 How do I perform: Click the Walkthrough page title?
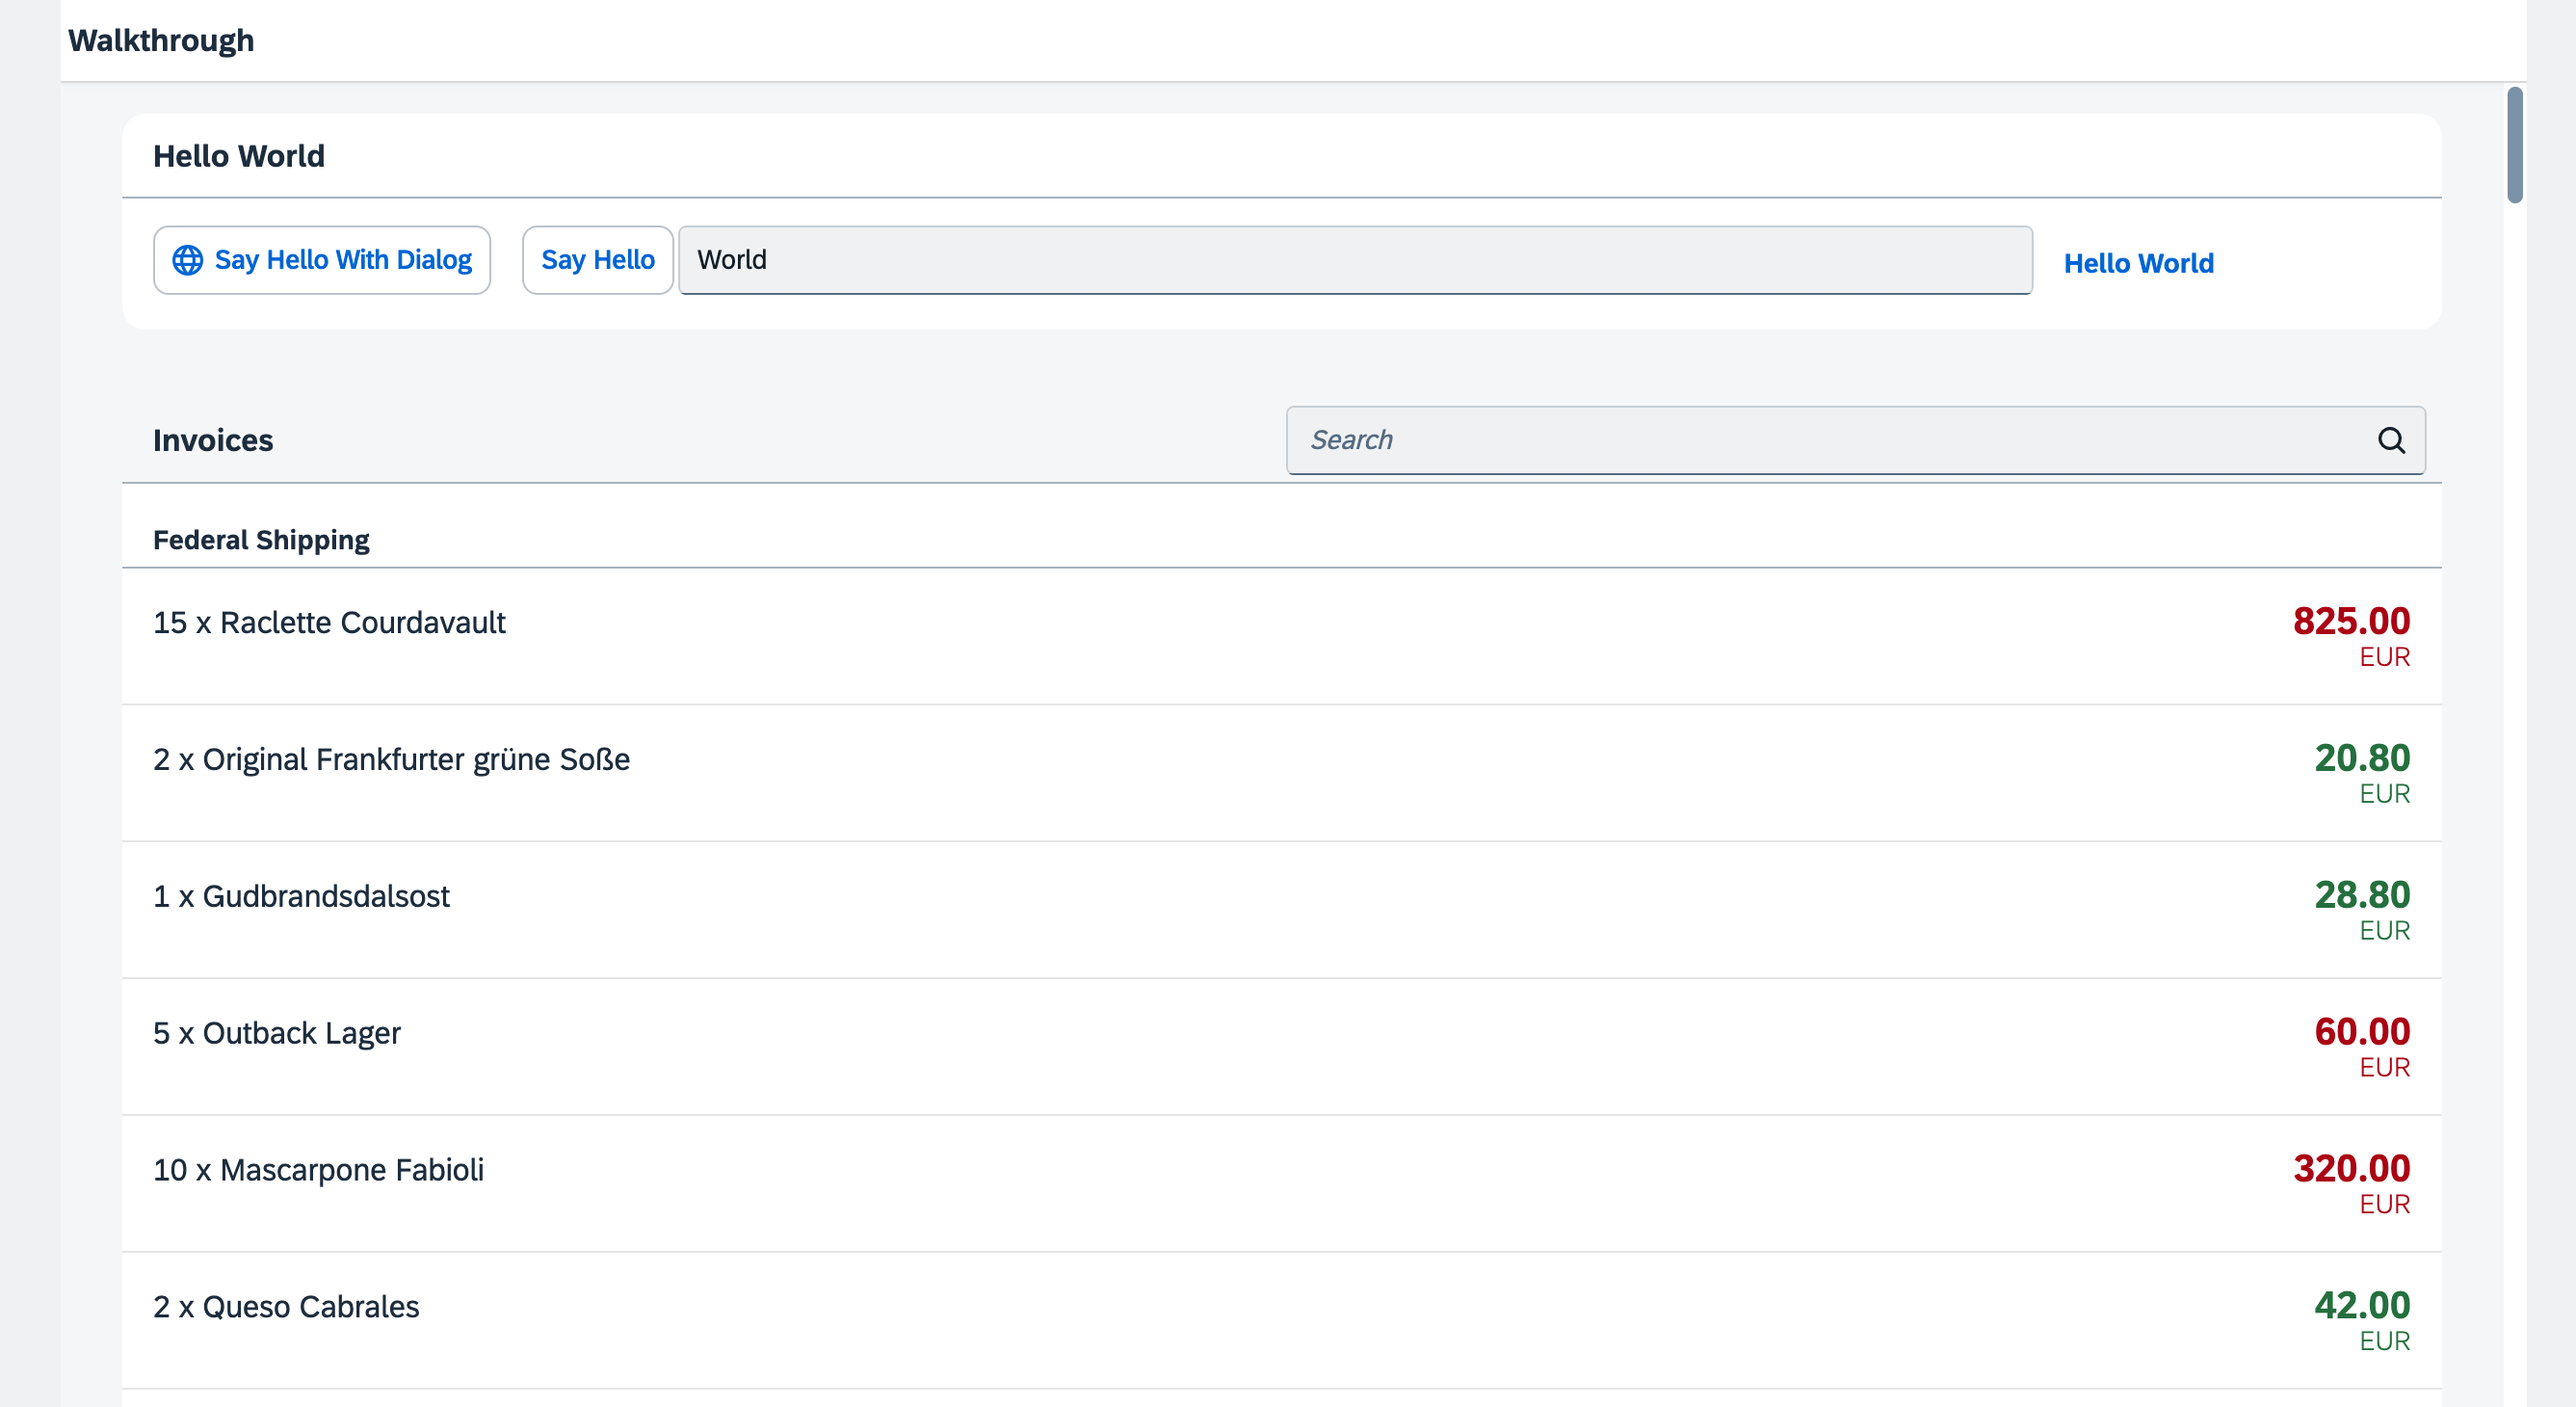[x=161, y=40]
